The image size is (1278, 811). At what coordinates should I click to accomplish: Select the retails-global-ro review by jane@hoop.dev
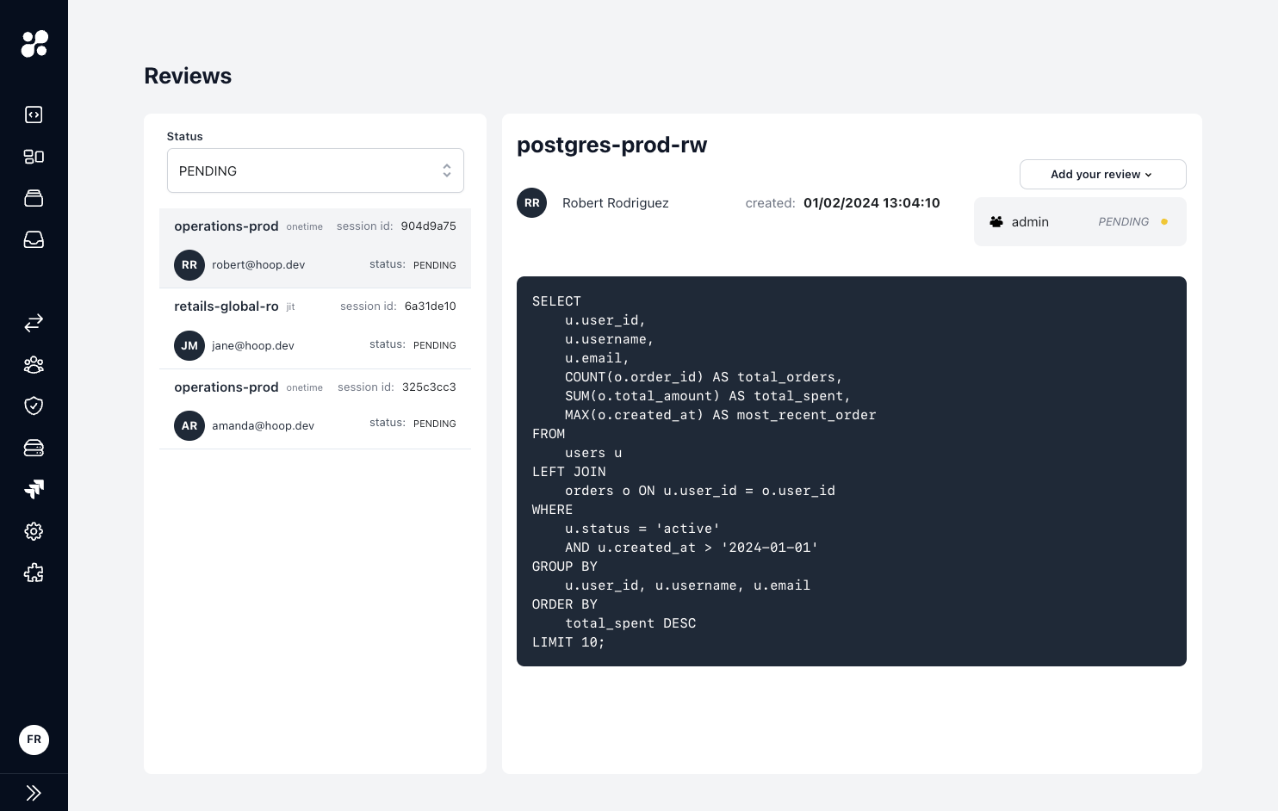[315, 329]
